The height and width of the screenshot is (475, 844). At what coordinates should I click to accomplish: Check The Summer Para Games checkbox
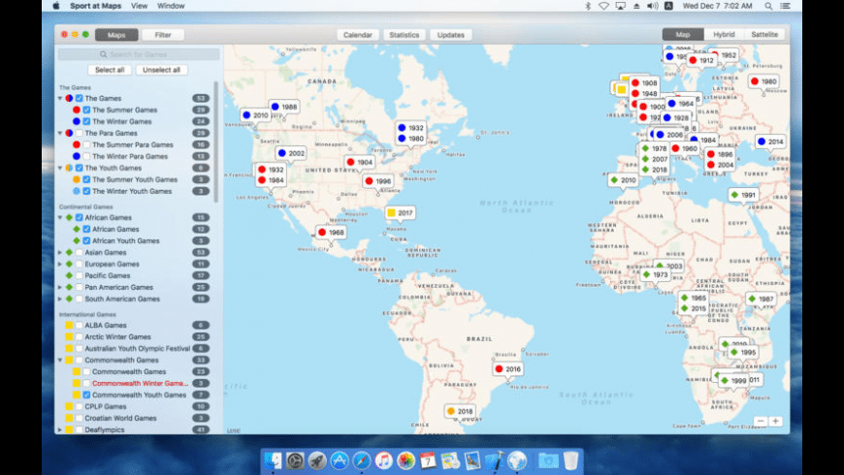click(x=86, y=144)
